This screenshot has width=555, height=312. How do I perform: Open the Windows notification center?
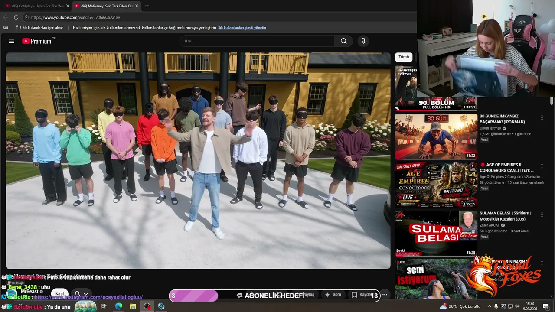click(x=546, y=306)
